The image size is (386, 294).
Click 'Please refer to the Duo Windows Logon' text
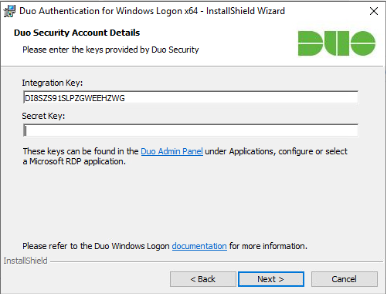coord(96,246)
